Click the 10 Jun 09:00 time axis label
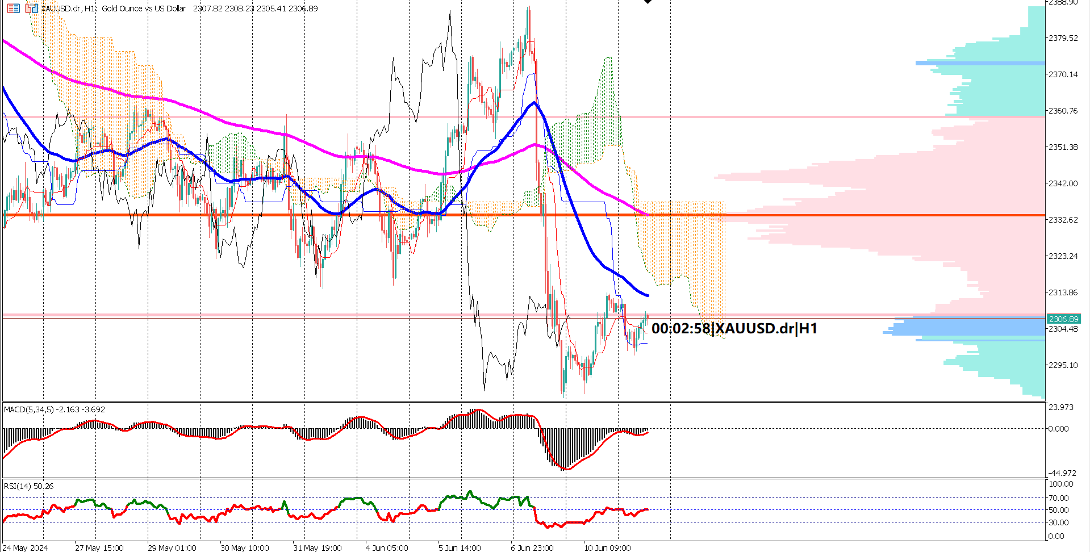 [x=607, y=547]
